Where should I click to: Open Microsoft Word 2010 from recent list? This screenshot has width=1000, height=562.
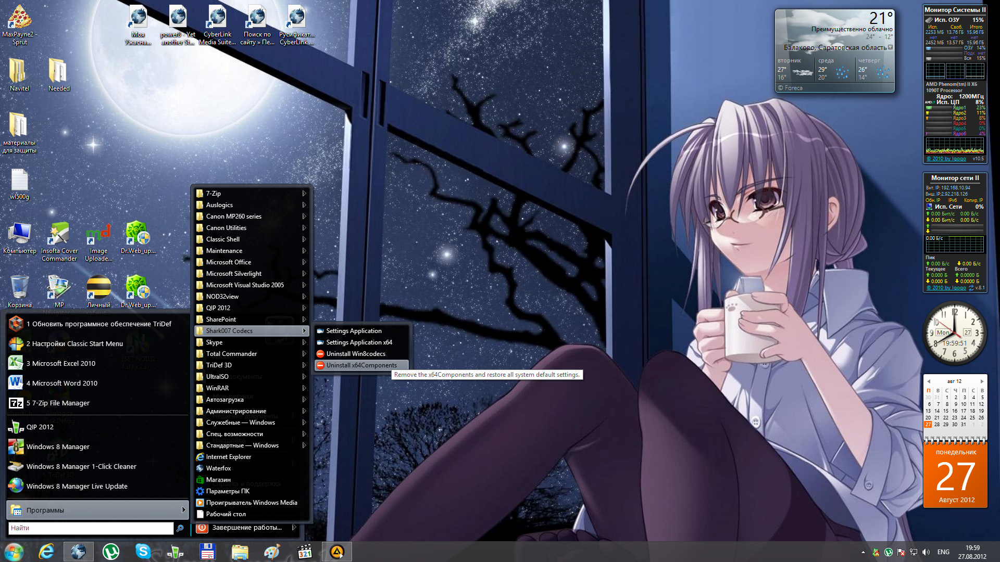pos(61,384)
